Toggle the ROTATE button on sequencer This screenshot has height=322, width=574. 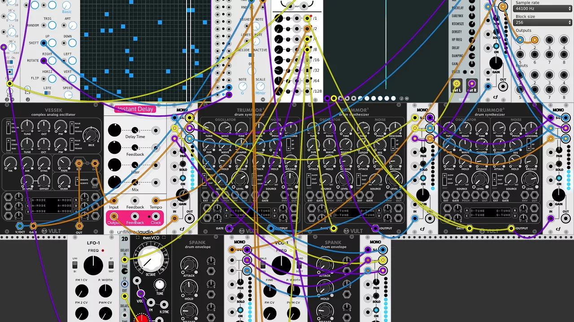(52, 60)
